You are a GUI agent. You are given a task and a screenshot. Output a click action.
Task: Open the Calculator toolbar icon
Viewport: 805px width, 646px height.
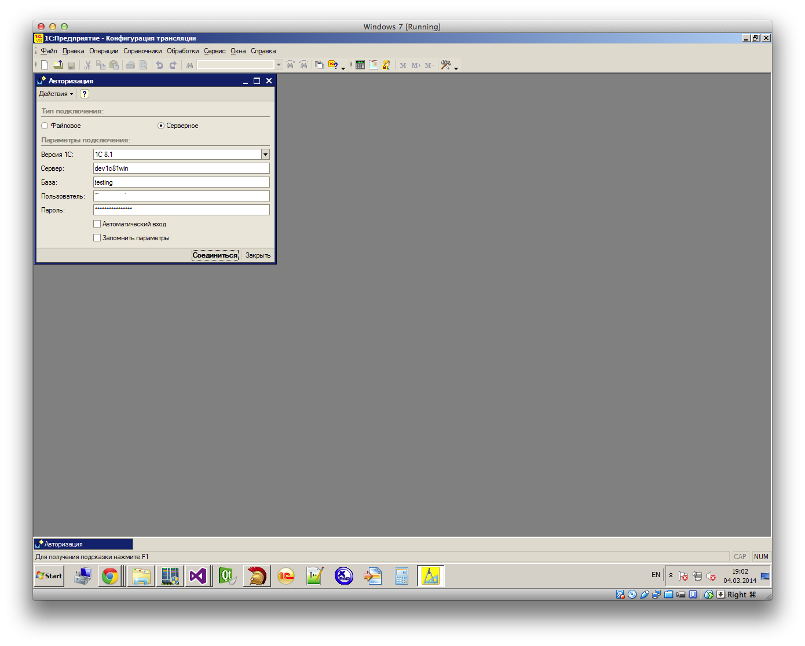(360, 65)
